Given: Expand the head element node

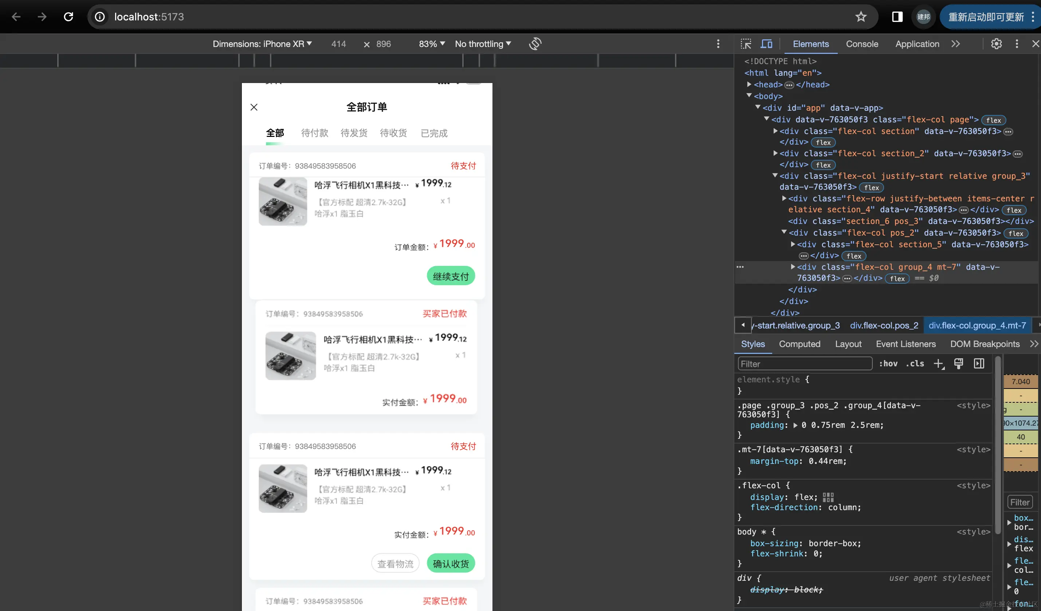Looking at the screenshot, I should [x=749, y=84].
